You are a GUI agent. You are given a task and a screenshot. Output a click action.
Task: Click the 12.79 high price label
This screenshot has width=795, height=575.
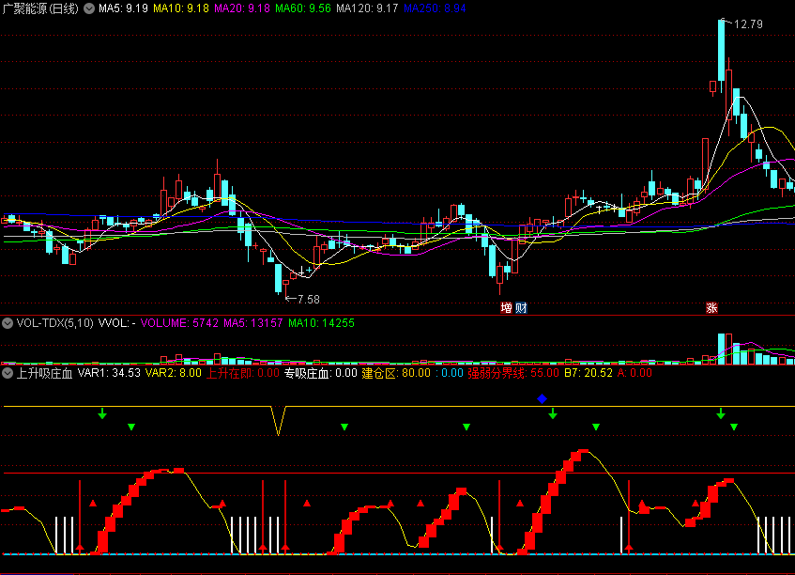(x=748, y=23)
